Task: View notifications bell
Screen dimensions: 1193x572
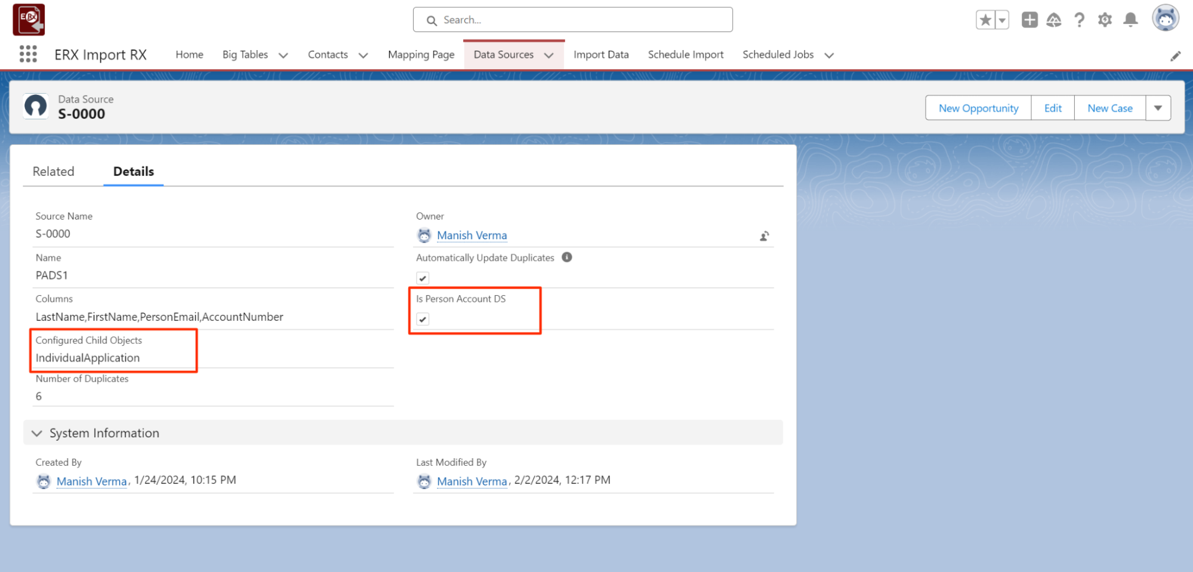Action: coord(1130,20)
